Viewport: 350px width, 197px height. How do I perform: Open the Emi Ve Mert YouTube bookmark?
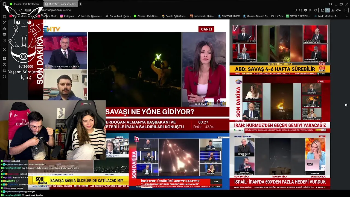(21, 16)
